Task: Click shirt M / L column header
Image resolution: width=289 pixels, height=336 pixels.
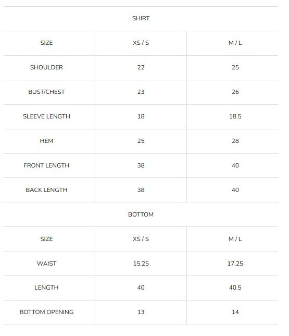Action: click(235, 43)
